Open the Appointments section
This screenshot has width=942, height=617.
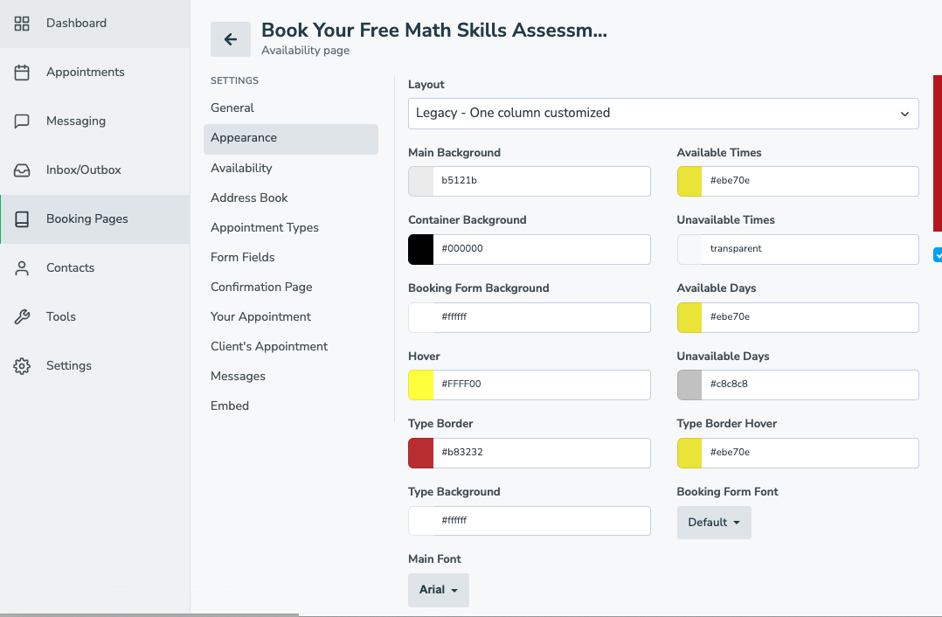95,72
